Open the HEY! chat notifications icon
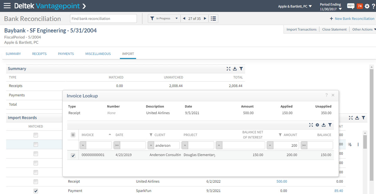This screenshot has height=194, width=376. coord(351,6)
